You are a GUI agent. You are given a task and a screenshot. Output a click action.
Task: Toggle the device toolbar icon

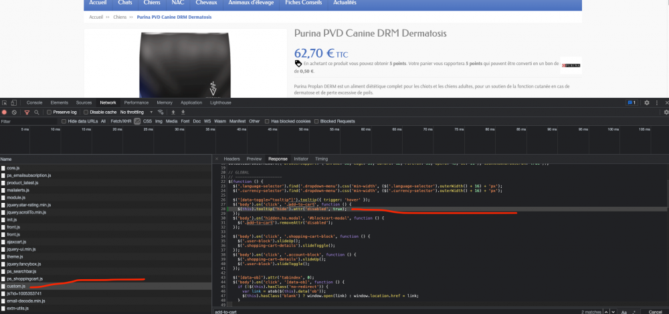13,102
